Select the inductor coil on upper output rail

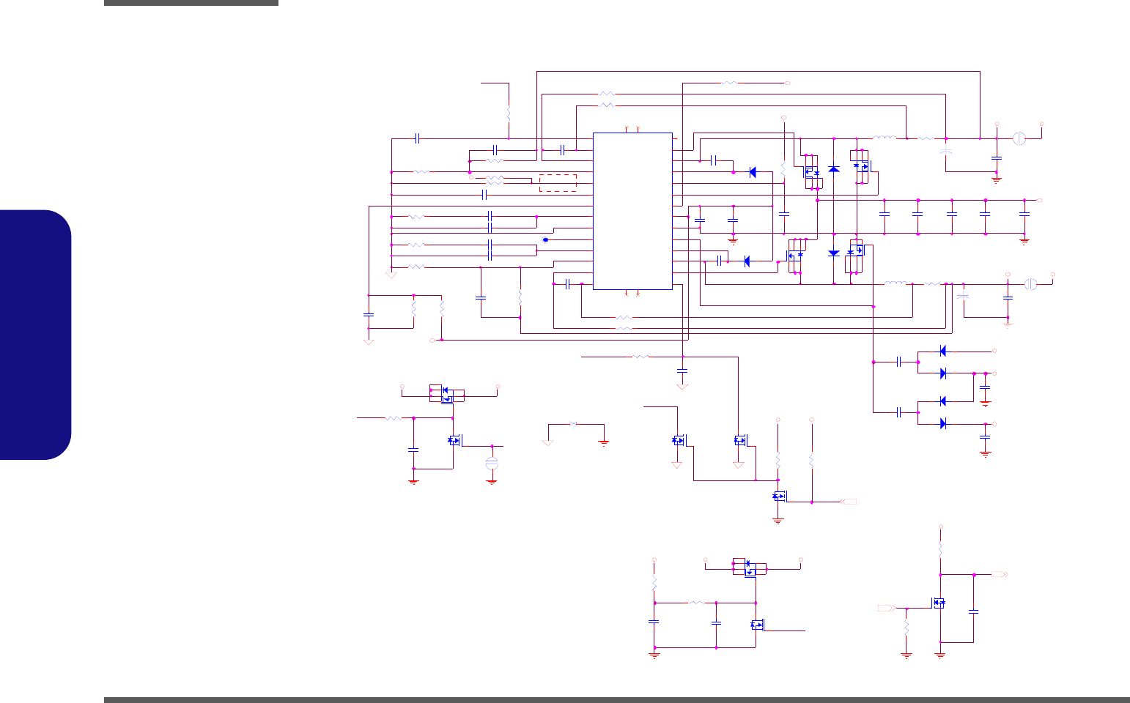point(885,138)
